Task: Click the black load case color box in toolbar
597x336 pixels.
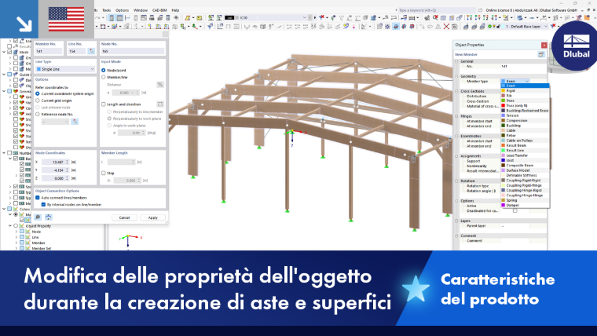Action: click(x=229, y=17)
